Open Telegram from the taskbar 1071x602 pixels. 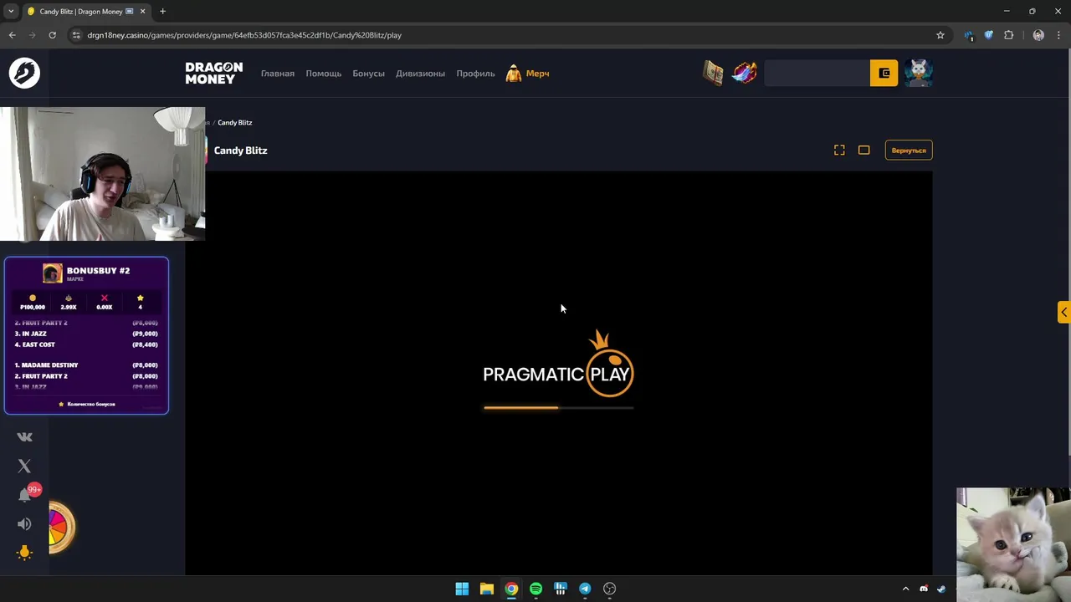(585, 589)
